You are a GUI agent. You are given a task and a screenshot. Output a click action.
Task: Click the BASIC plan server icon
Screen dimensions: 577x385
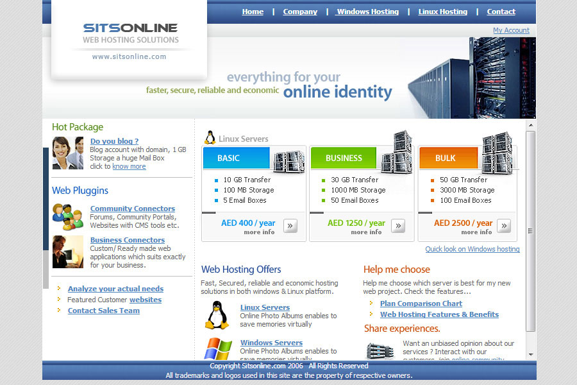tap(289, 161)
